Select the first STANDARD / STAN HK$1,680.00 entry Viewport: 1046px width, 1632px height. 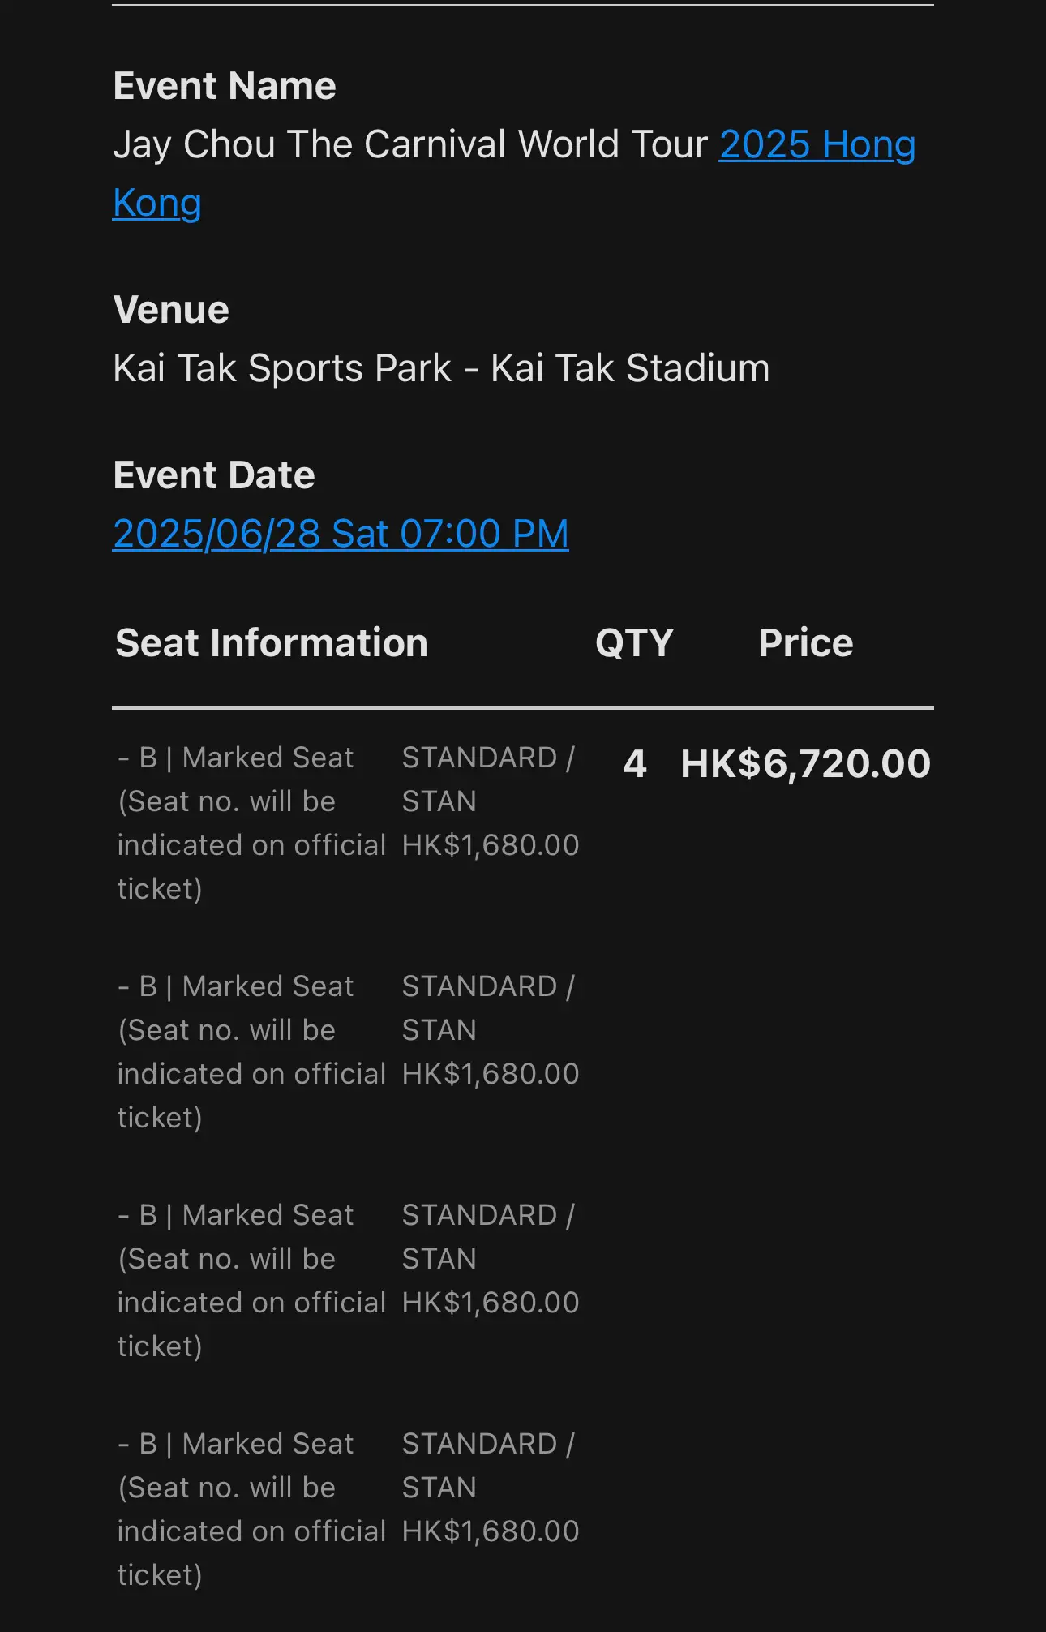[491, 801]
